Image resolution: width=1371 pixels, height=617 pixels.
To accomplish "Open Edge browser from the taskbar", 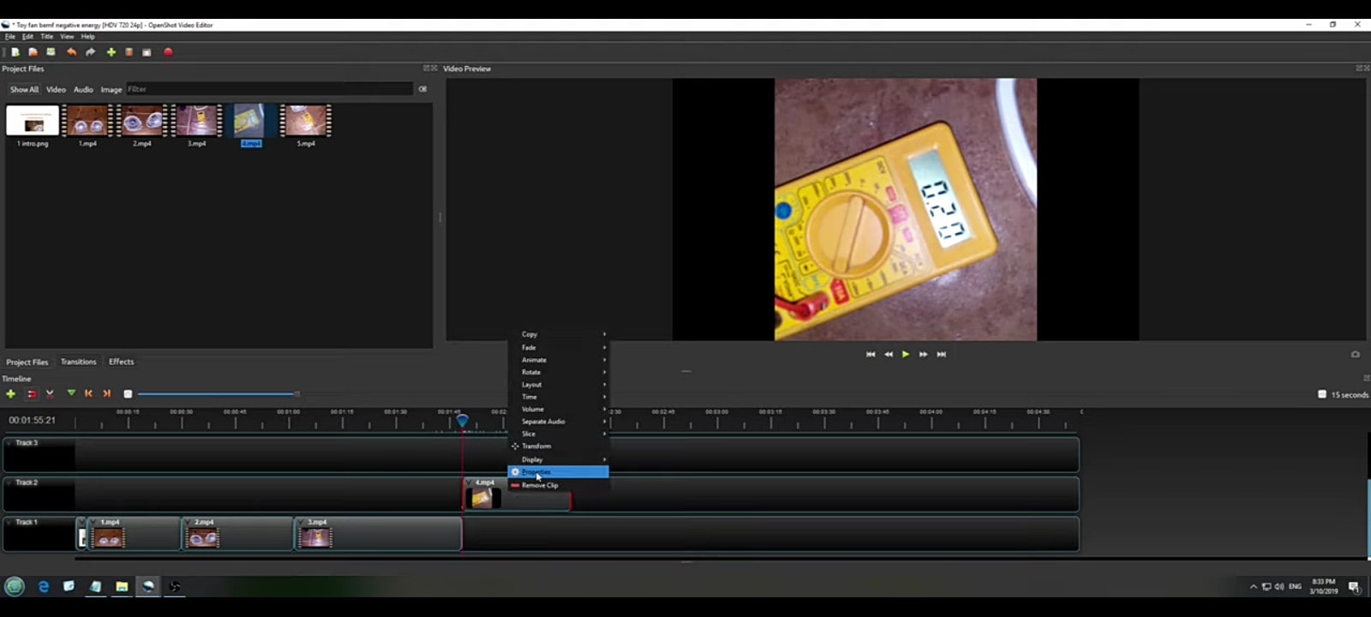I will [x=44, y=586].
